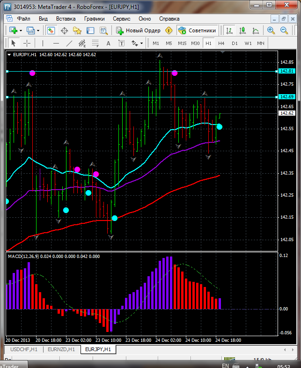Viewport: 301px width, 368px height.
Task: Click the EN language indicator in taskbar
Action: (225, 365)
